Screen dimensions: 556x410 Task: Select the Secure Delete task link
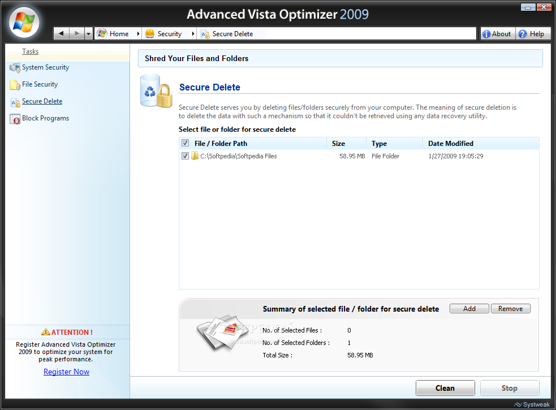tap(42, 101)
